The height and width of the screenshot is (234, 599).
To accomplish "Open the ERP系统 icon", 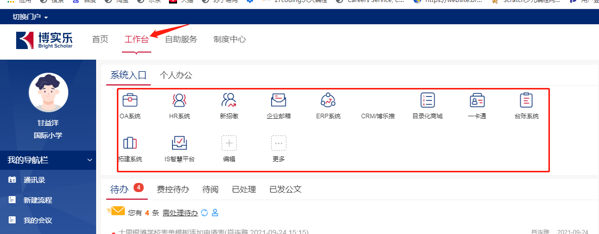I will pos(328,100).
